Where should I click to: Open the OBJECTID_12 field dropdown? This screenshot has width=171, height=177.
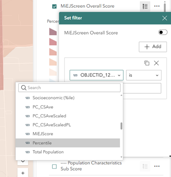click(96, 75)
